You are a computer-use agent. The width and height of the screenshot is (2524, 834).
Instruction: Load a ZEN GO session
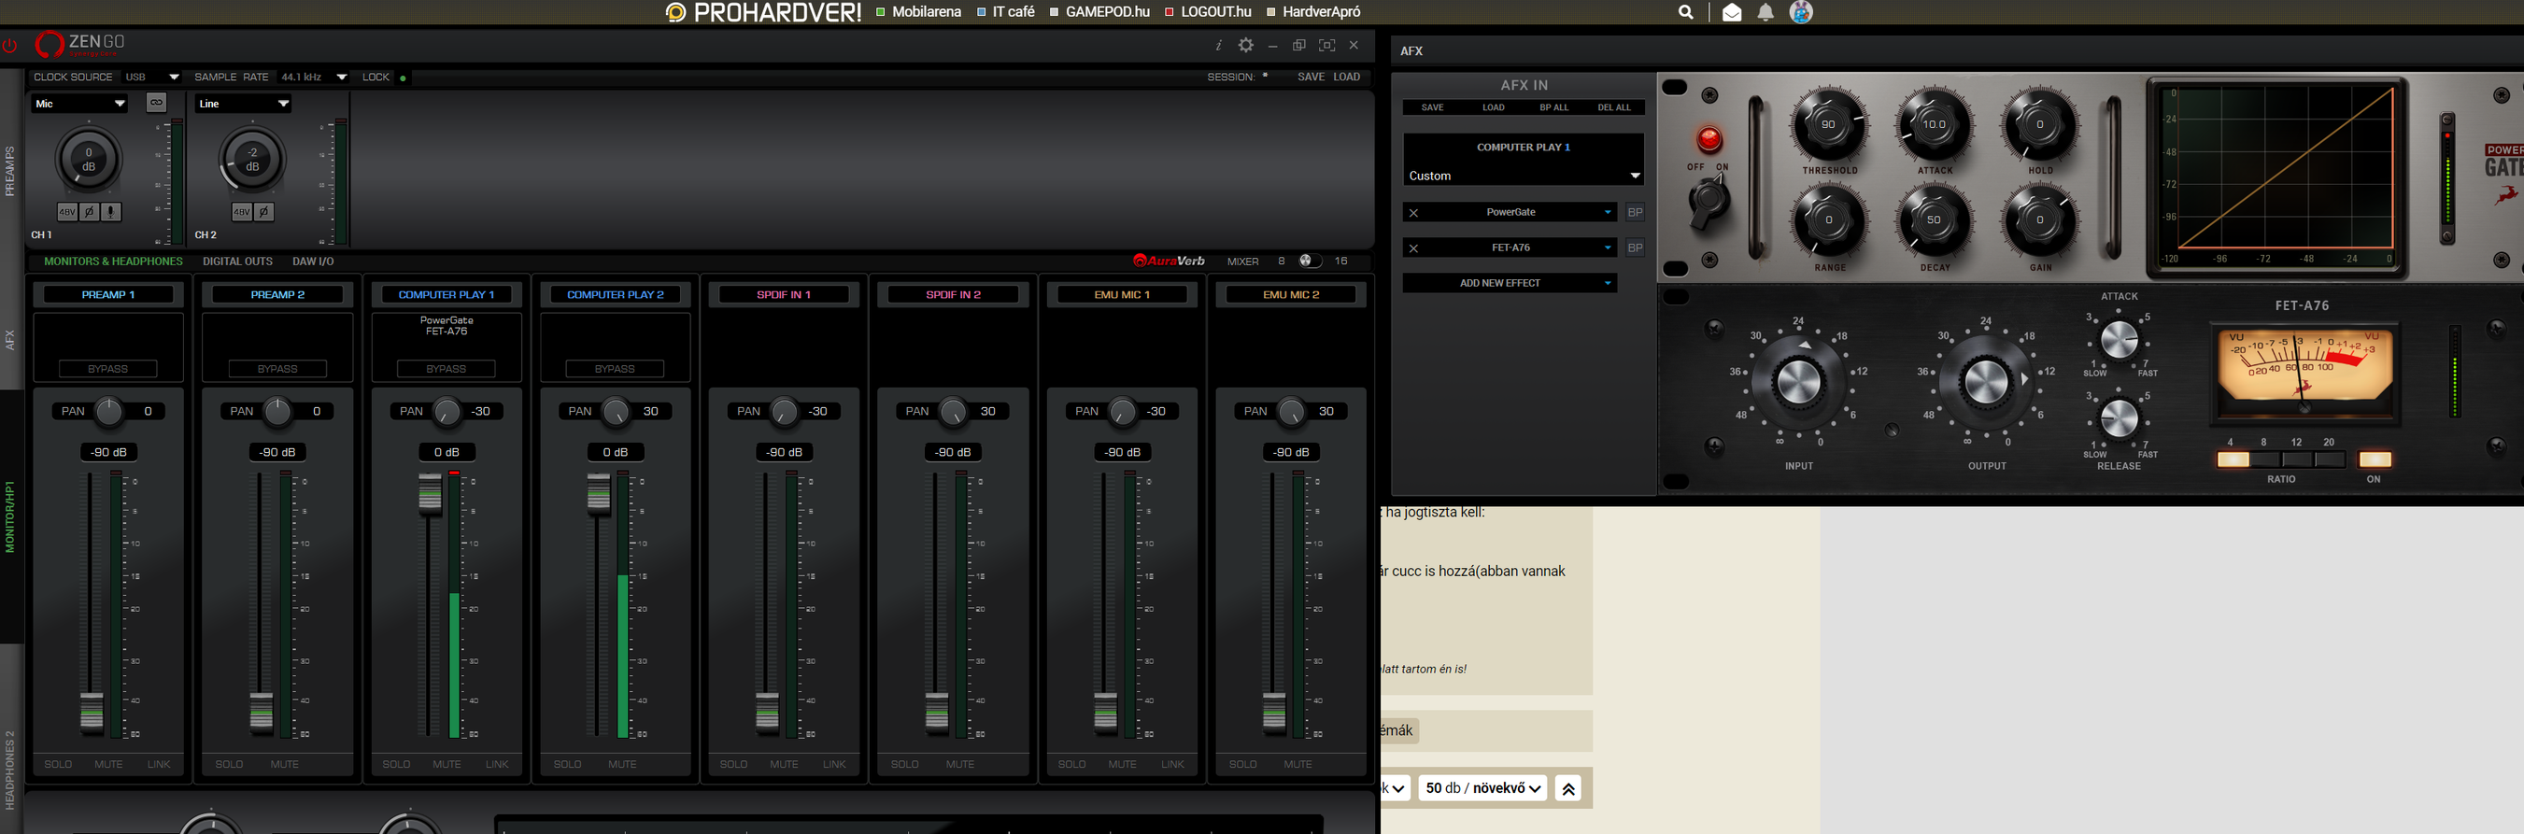[1346, 77]
